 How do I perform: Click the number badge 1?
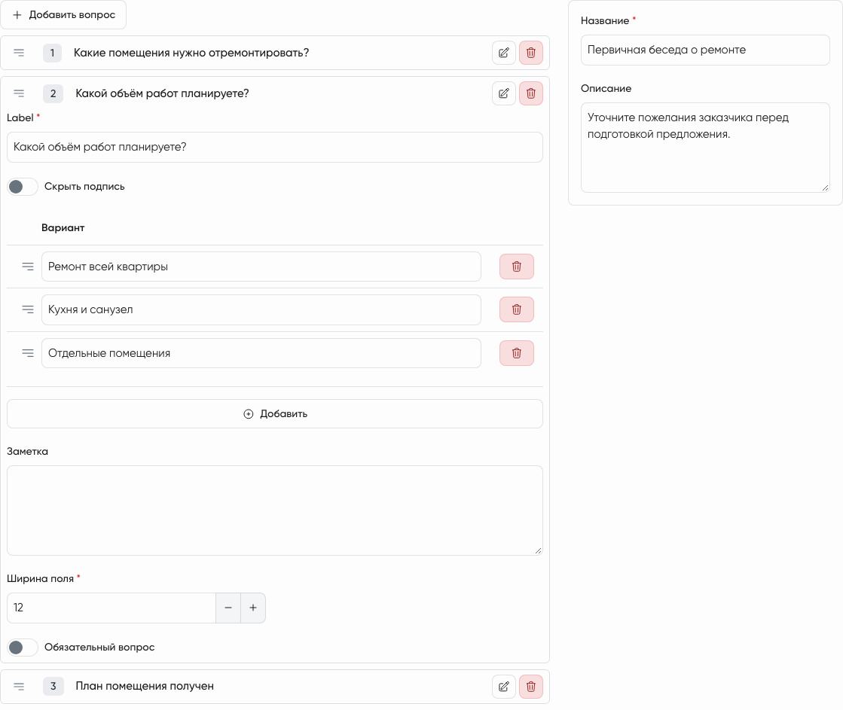pyautogui.click(x=52, y=53)
